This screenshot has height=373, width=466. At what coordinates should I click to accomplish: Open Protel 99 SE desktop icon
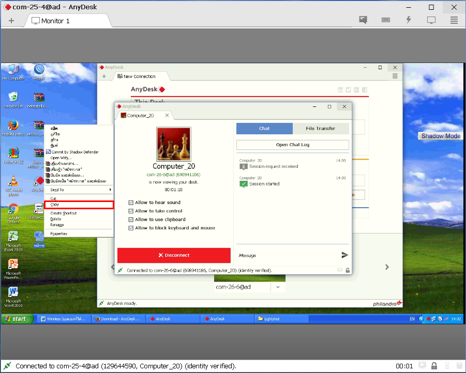[x=13, y=156]
